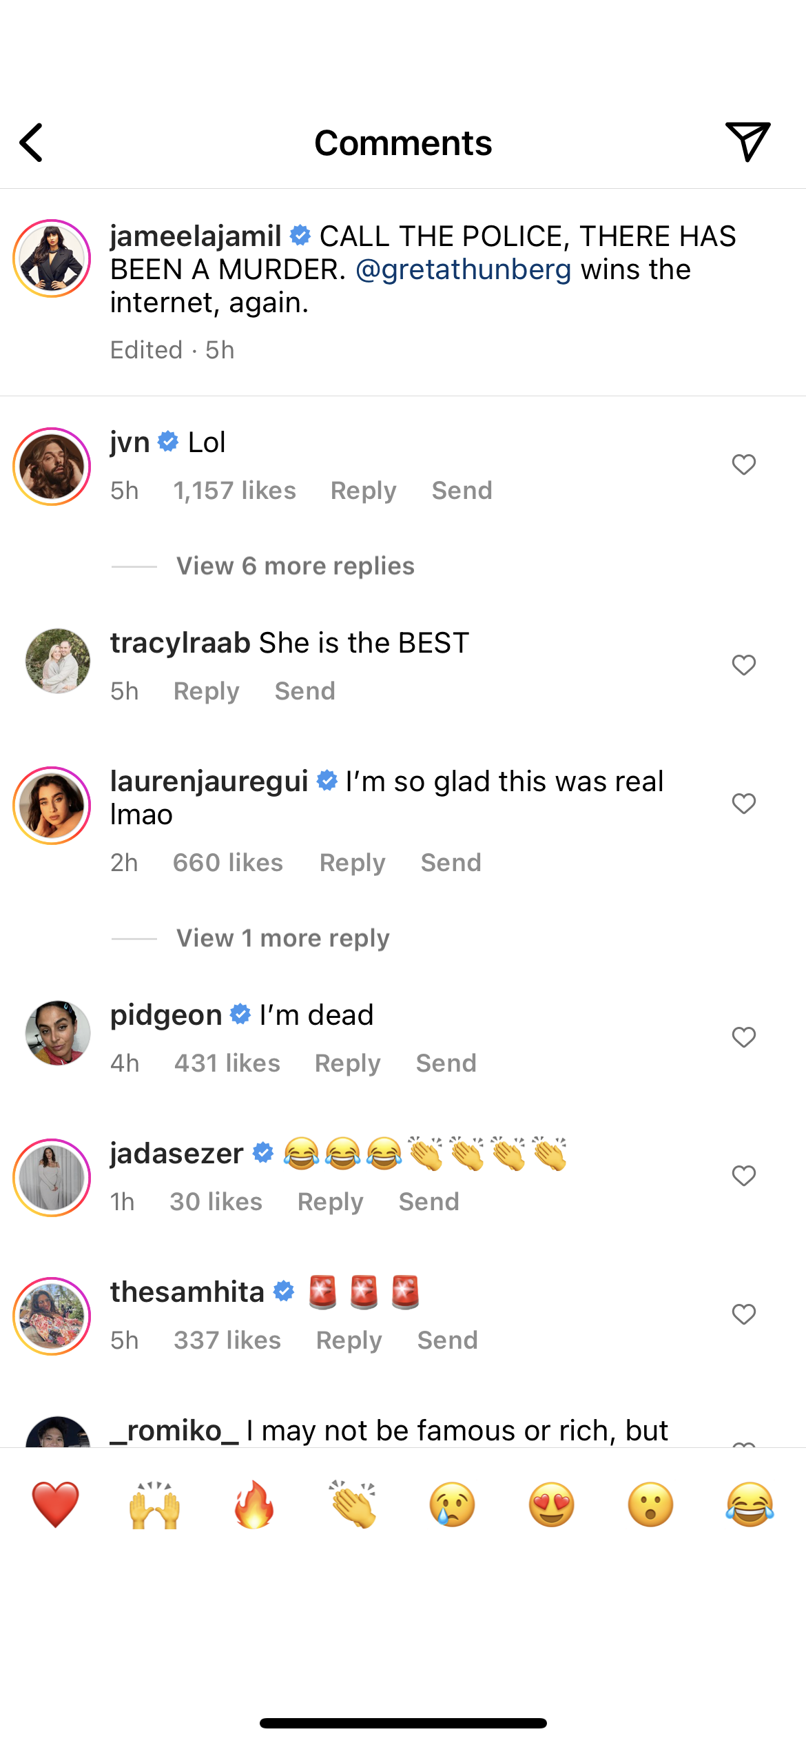Viewport: 806px width, 1745px height.
Task: Tap the laughing-crying emoji reaction
Action: [750, 1504]
